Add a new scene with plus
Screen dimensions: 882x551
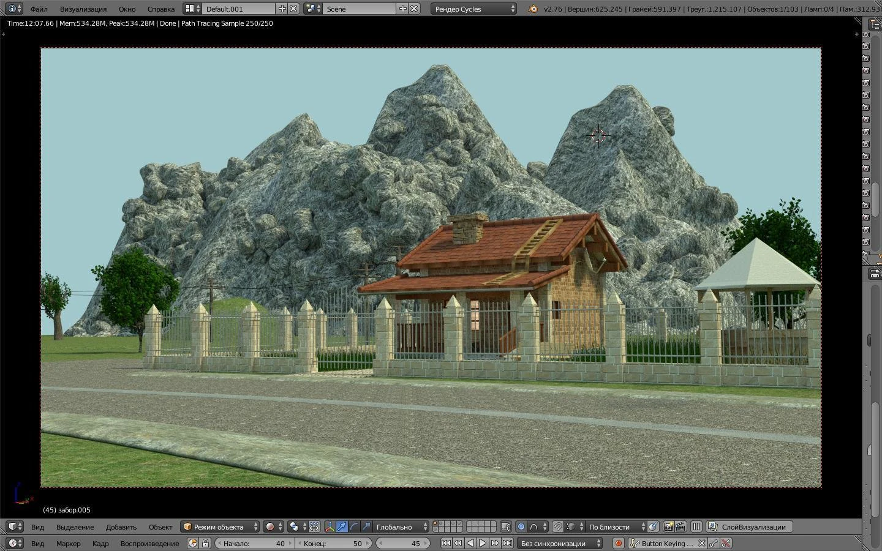[x=402, y=9]
